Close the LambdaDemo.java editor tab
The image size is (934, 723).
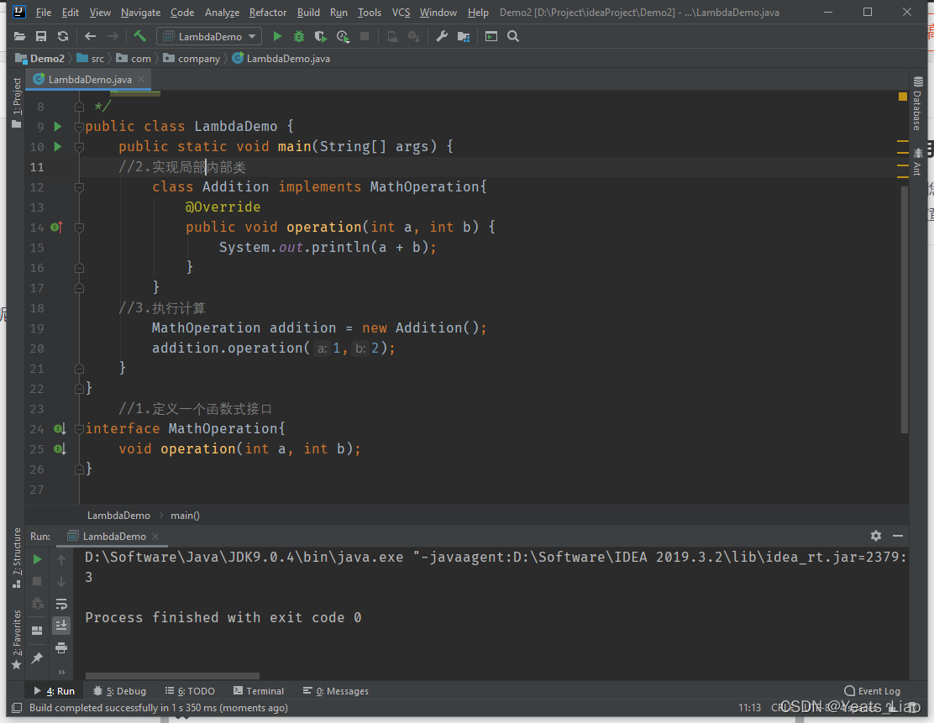(141, 79)
